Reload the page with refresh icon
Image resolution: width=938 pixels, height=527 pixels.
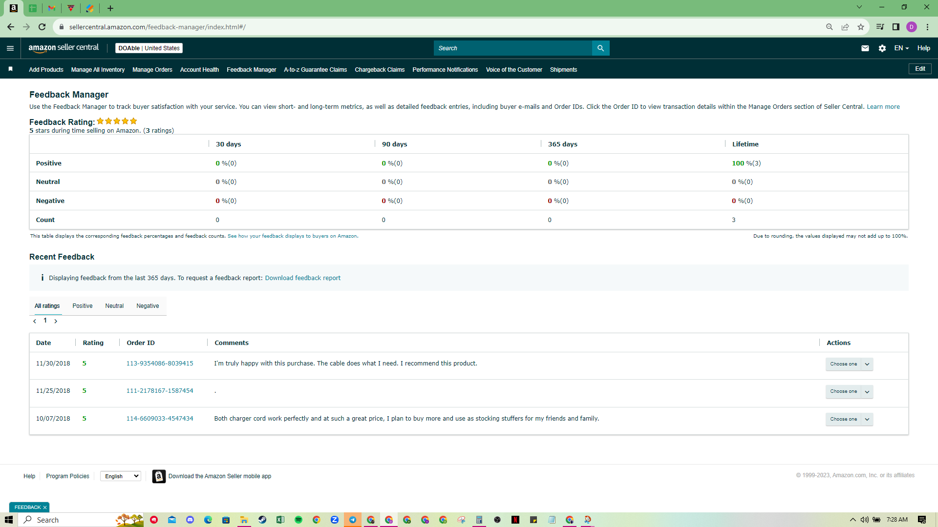(42, 27)
